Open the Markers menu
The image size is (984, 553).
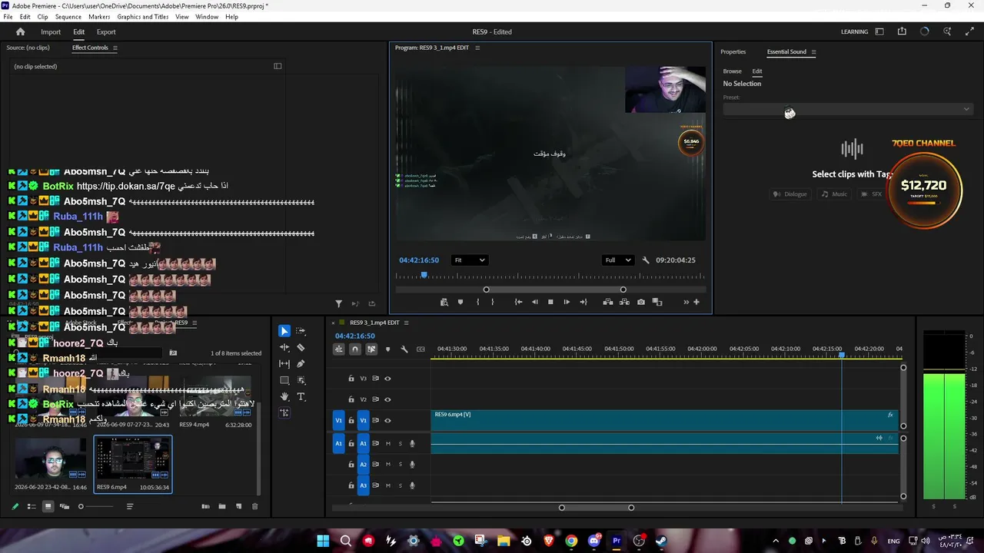pyautogui.click(x=99, y=17)
